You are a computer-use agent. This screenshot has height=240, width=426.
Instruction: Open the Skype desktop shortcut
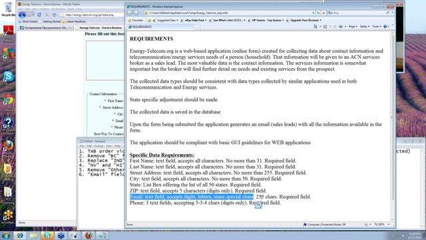(x=9, y=77)
